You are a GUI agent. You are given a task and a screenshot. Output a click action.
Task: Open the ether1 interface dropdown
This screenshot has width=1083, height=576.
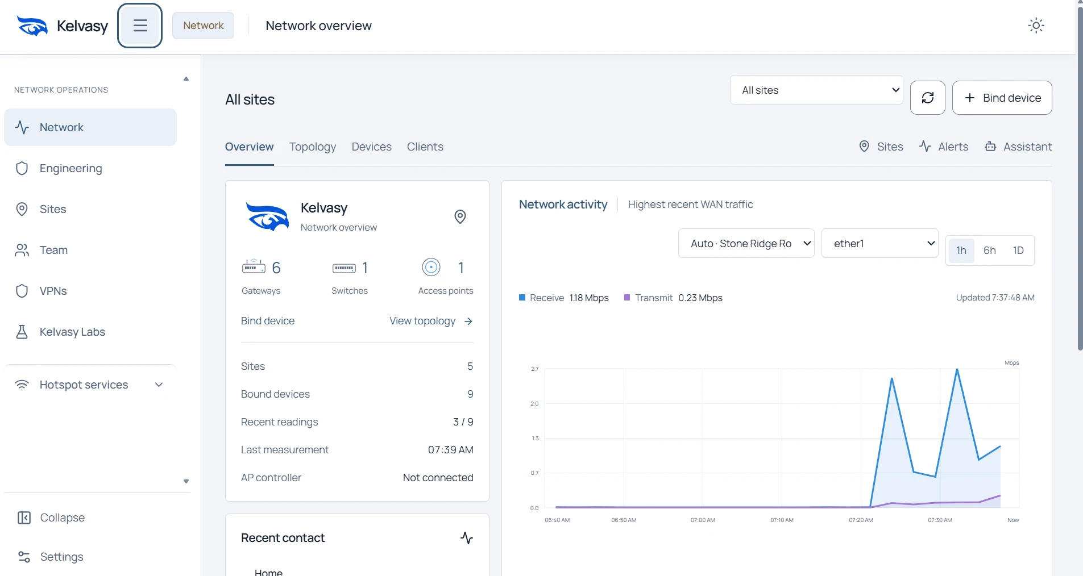click(x=880, y=243)
